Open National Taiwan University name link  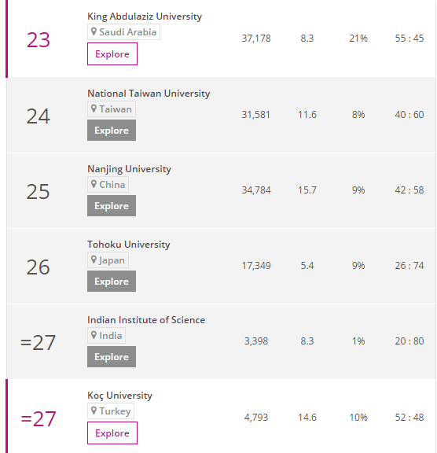(149, 94)
